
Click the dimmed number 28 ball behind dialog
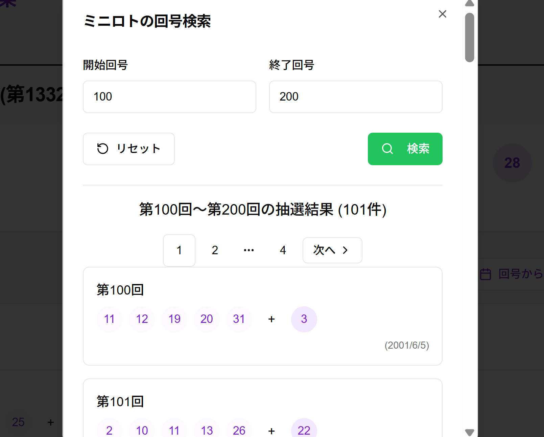click(x=513, y=163)
